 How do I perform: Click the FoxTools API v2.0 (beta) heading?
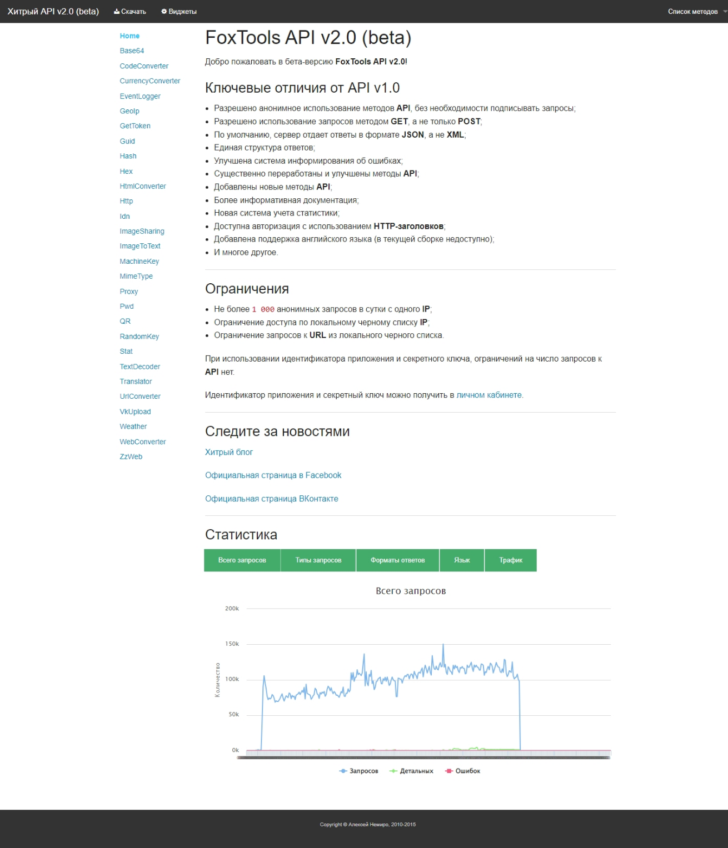click(x=308, y=38)
